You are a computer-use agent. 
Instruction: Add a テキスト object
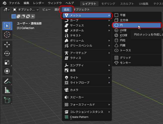point(87,36)
